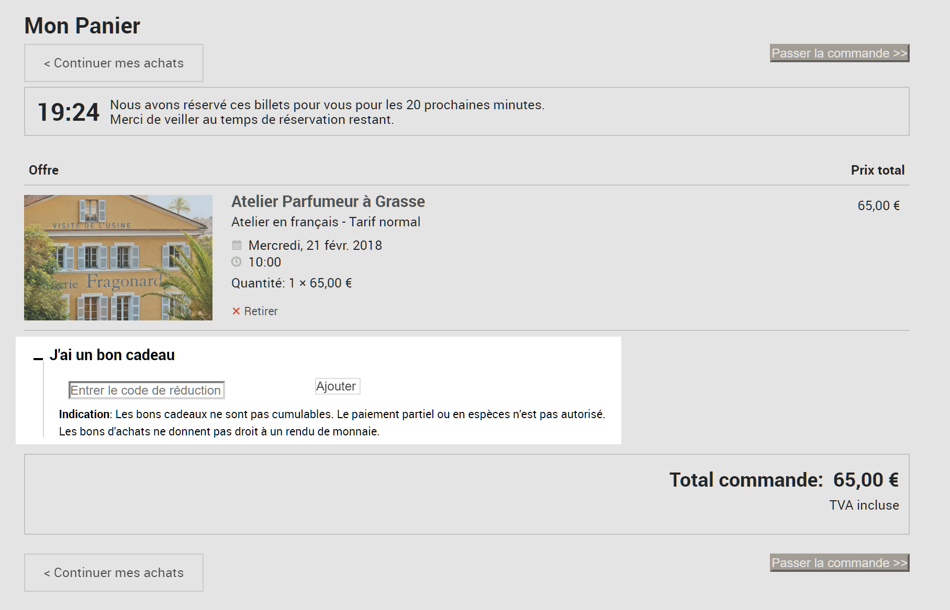Click the top "< Continuer mes achats" button
The height and width of the screenshot is (610, 950).
click(114, 63)
